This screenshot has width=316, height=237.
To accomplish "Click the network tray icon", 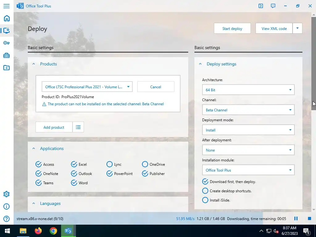I will pyautogui.click(x=269, y=231).
